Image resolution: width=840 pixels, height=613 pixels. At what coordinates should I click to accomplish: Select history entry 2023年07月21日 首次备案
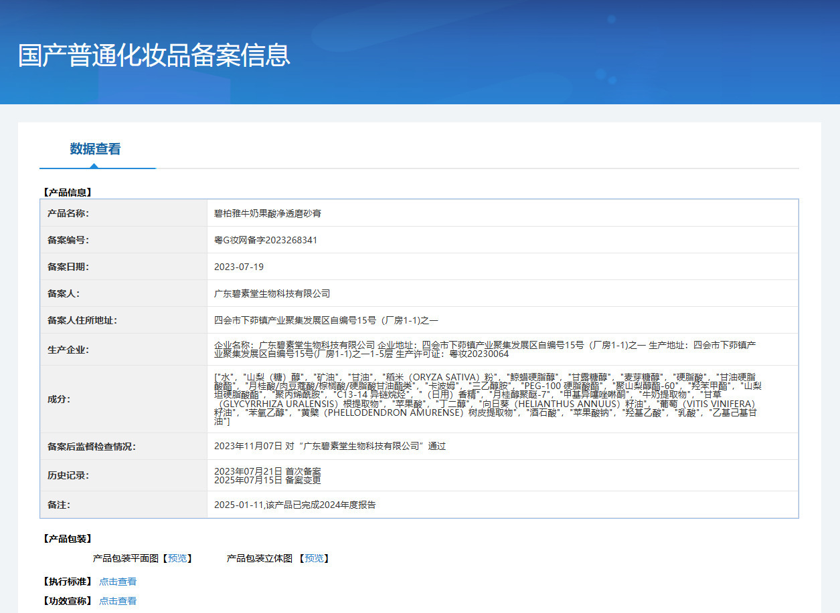[268, 471]
